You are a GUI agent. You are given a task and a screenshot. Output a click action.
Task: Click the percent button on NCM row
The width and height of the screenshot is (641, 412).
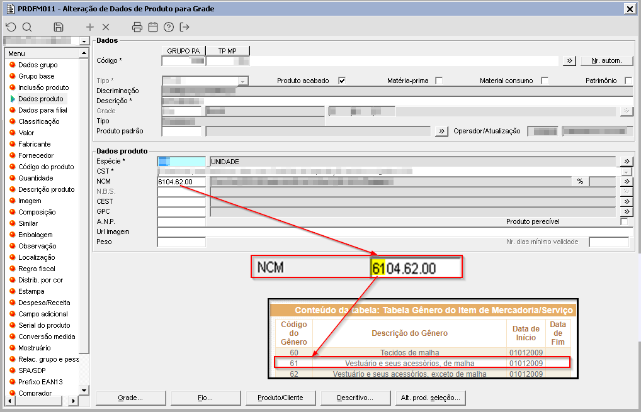tap(580, 181)
